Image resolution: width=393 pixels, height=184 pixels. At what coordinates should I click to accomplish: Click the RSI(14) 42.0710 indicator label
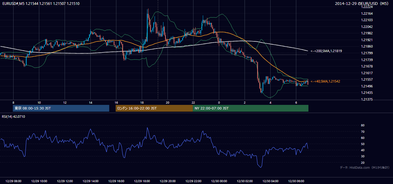[14, 117]
